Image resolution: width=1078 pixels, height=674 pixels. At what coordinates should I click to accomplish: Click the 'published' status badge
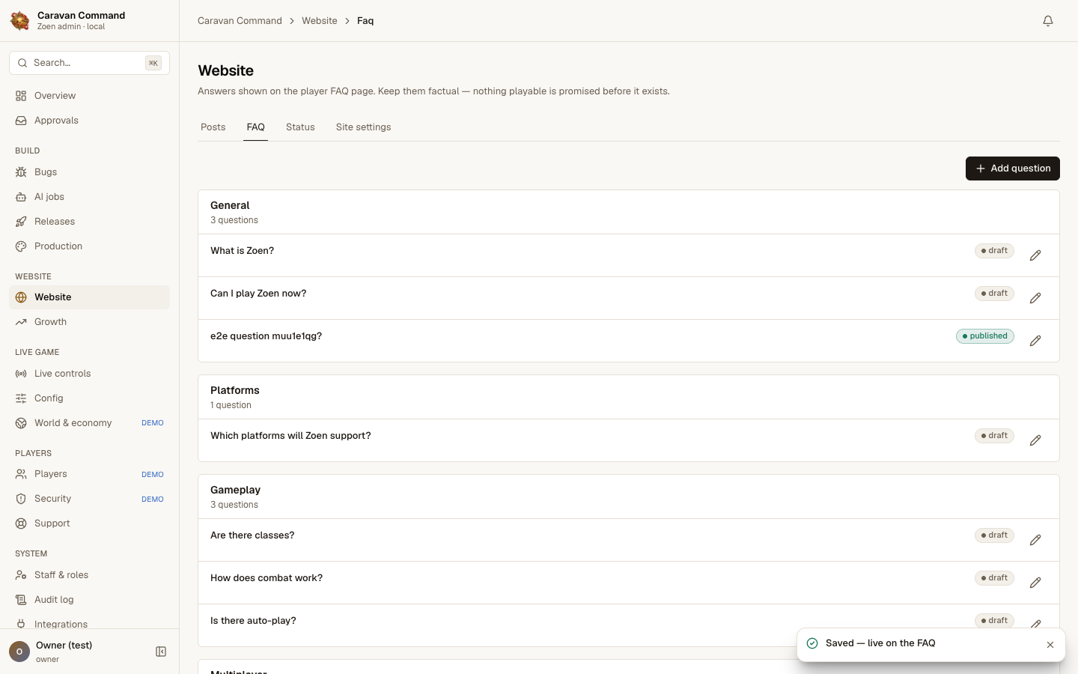tap(985, 336)
